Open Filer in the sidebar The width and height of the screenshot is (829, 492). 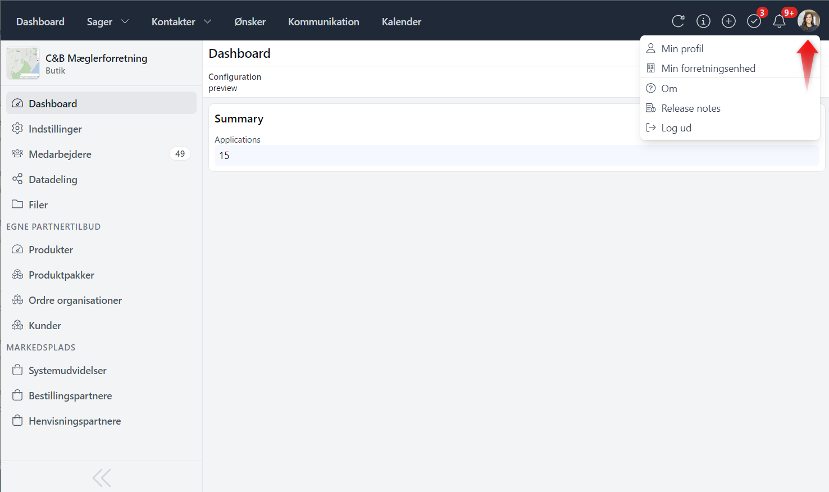(x=101, y=204)
